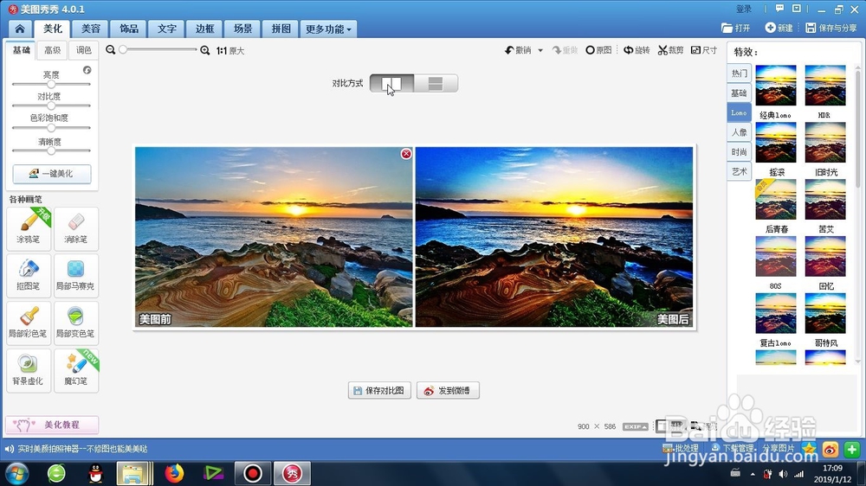866x486 pixels.
Task: Click 发到微博 send to Weibo button
Action: pos(448,391)
